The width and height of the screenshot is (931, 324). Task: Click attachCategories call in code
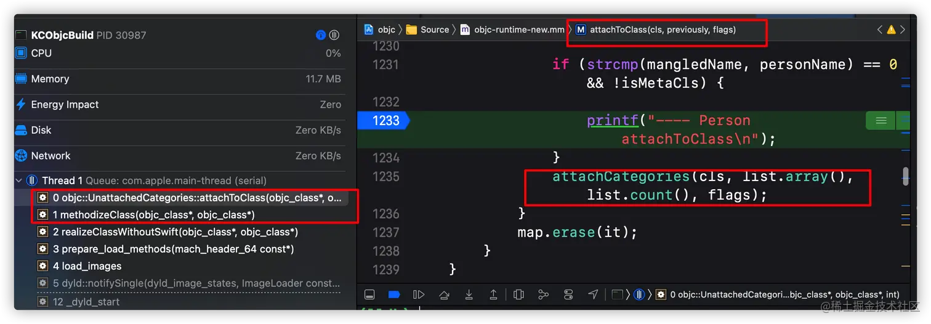tap(621, 177)
